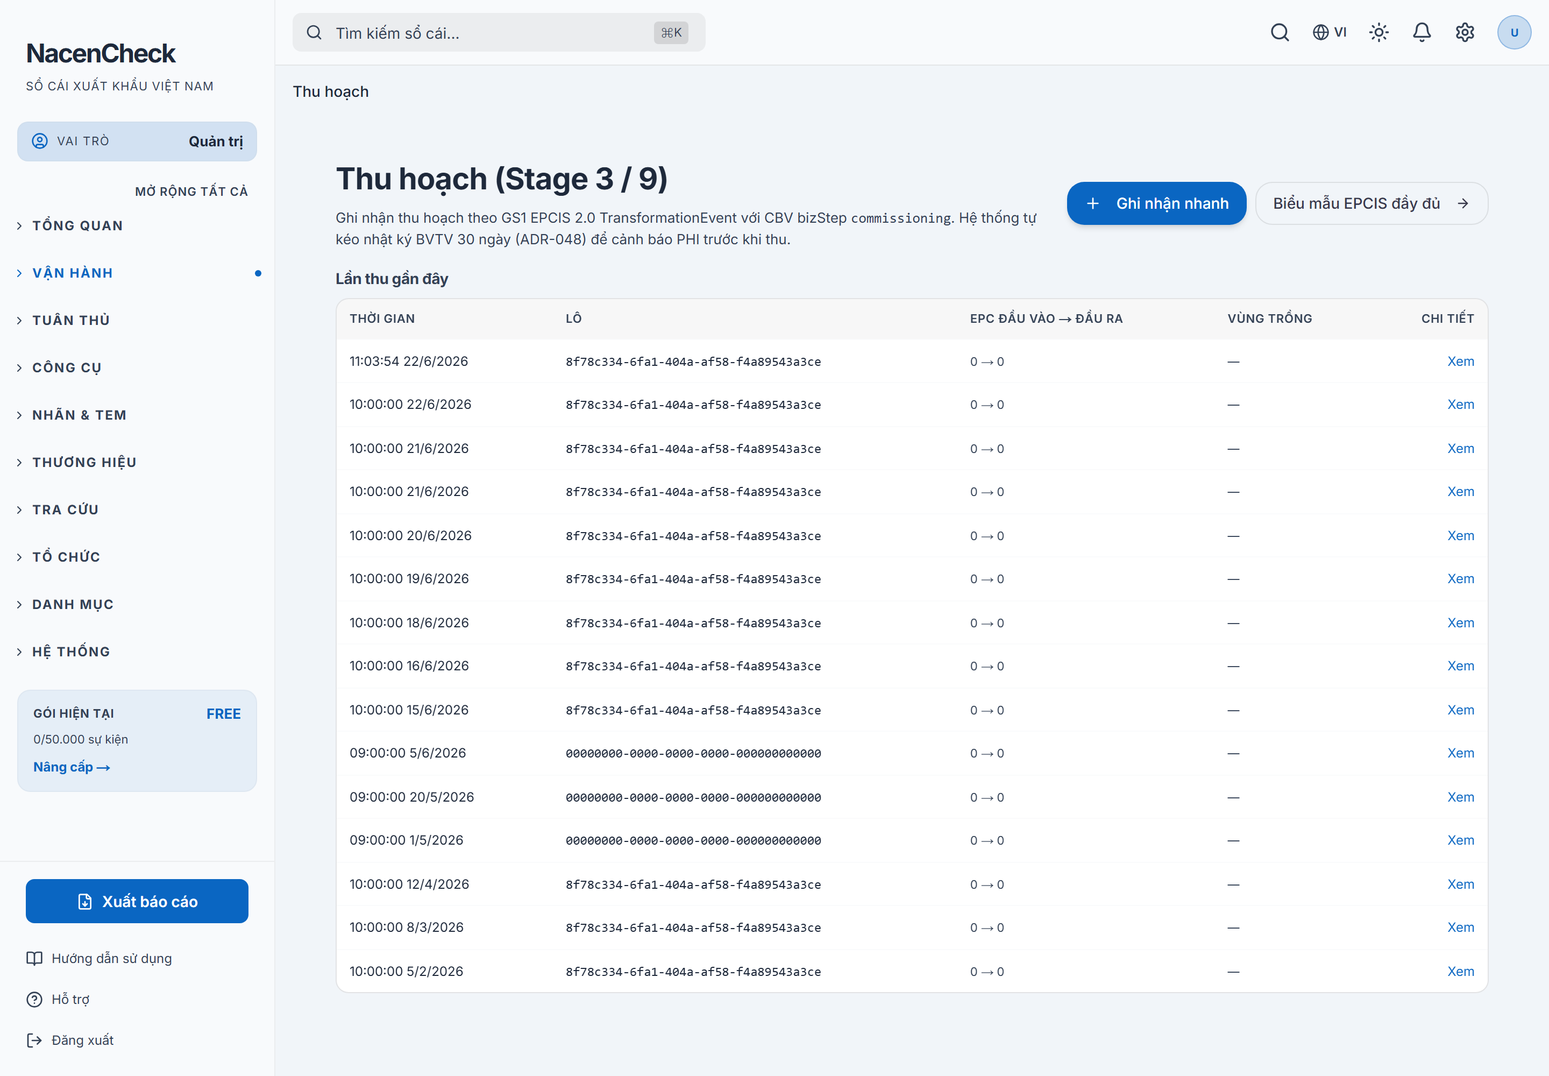
Task: Click the Ghi nhận nhanh button
Action: pyautogui.click(x=1156, y=203)
